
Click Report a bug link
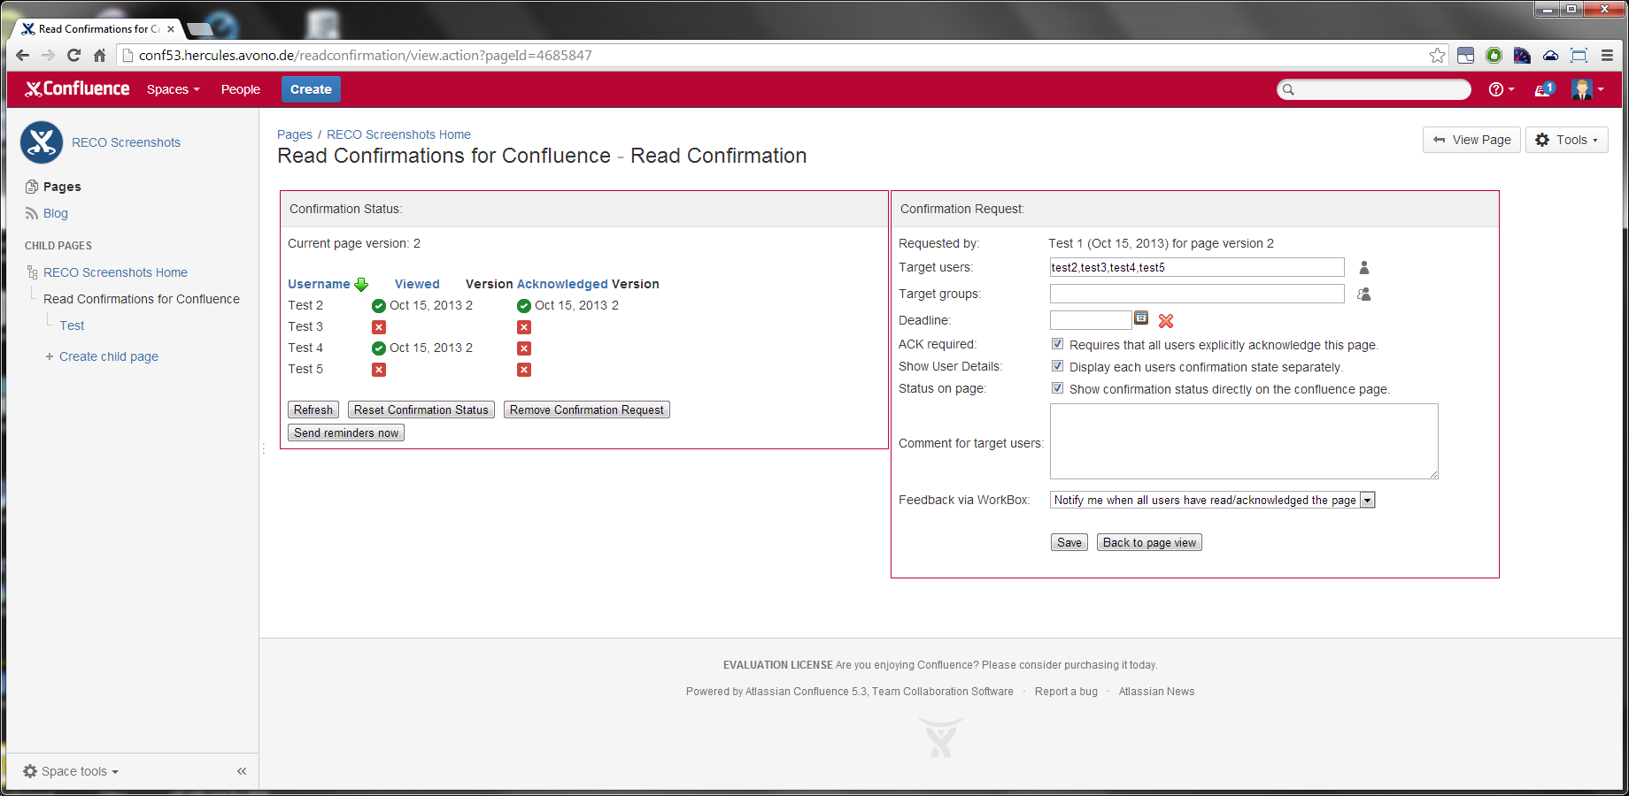tap(1066, 692)
